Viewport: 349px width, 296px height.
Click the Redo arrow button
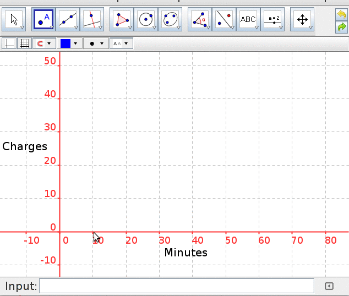point(341,26)
